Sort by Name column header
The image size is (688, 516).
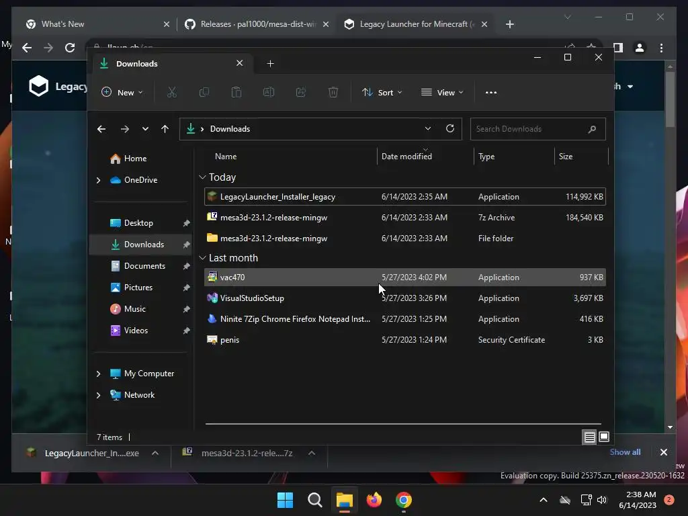point(290,157)
